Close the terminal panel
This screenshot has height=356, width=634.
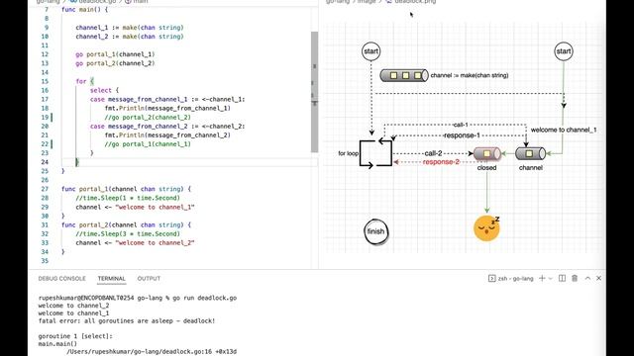(598, 278)
